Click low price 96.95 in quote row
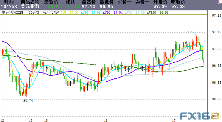 tap(107, 7)
